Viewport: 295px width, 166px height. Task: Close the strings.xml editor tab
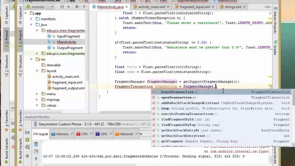244,7
